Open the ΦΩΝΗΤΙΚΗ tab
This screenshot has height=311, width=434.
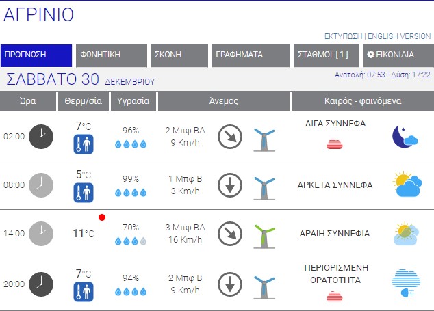point(111,55)
